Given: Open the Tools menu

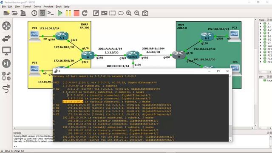Looking at the screenshot, I should tap(59, 7).
